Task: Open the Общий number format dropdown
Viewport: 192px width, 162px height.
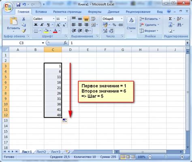Action: pyautogui.click(x=122, y=19)
